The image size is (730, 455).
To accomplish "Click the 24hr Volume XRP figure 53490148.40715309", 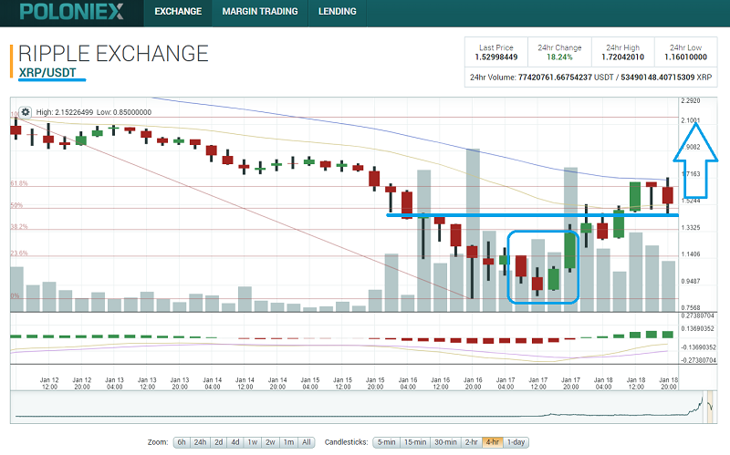I will pyautogui.click(x=657, y=78).
